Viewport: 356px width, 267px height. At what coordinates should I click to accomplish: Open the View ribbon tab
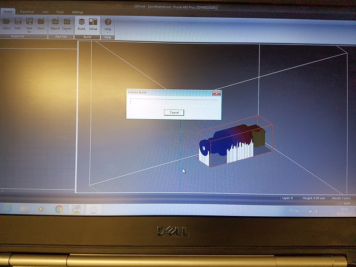click(45, 12)
